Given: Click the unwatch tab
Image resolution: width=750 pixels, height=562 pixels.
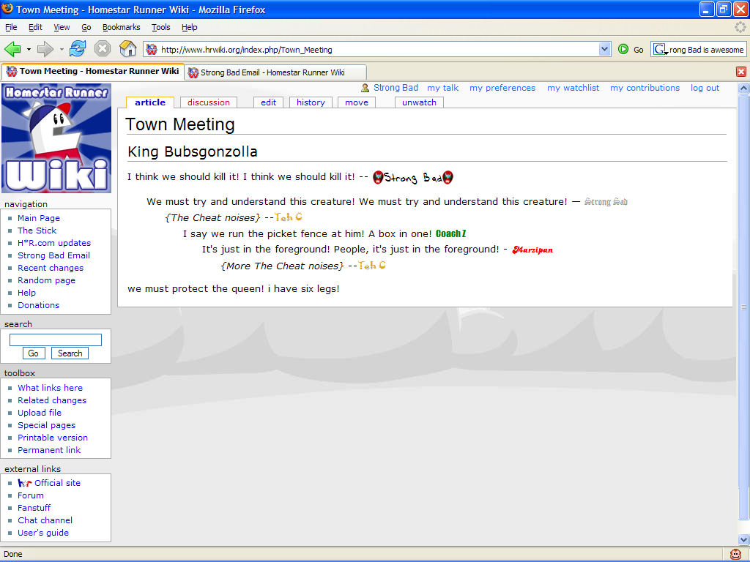Looking at the screenshot, I should (419, 102).
